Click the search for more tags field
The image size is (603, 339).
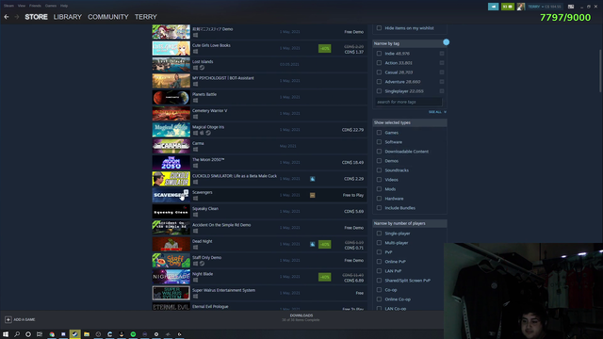(x=408, y=102)
